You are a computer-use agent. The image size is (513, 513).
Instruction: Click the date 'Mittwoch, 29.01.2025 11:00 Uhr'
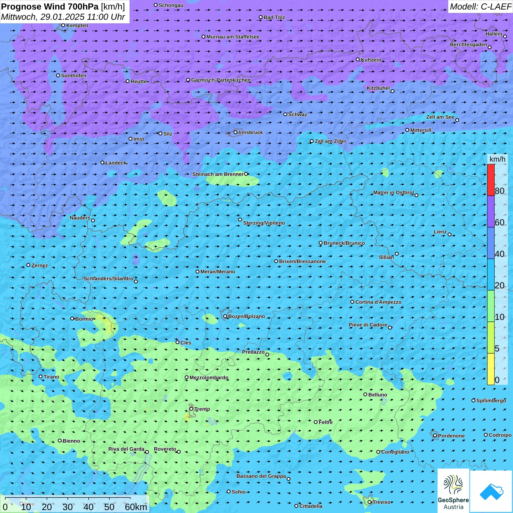[x=63, y=17]
